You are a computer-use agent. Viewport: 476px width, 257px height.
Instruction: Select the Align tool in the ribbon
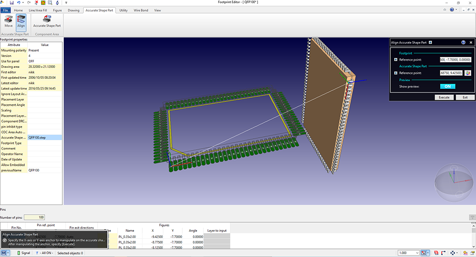pyautogui.click(x=21, y=21)
